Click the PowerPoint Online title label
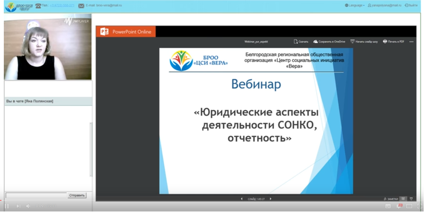426x212 pixels. coord(132,32)
